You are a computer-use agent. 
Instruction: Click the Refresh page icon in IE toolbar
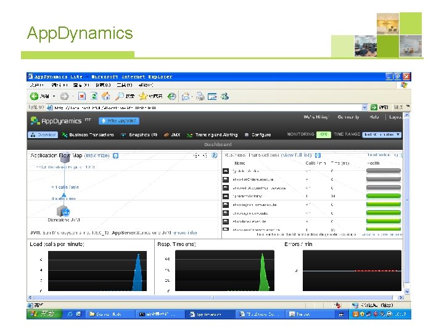[94, 96]
